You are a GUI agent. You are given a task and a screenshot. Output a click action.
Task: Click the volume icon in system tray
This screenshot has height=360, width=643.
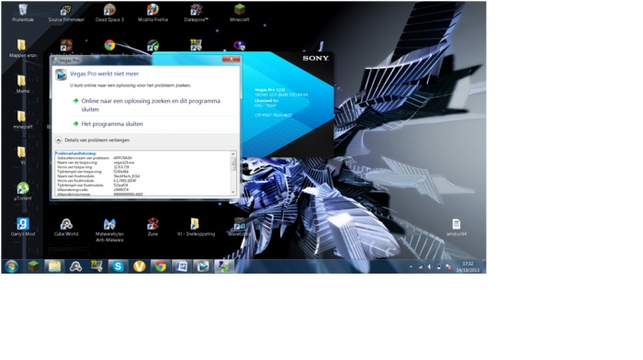[x=429, y=267]
